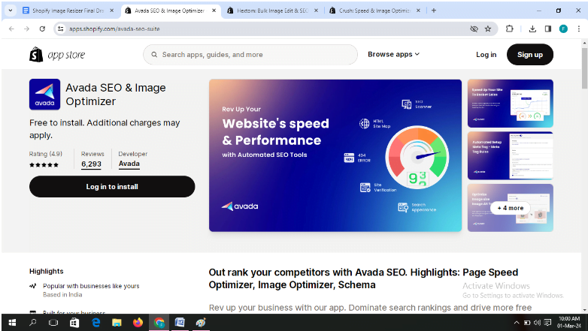This screenshot has width=588, height=331.
Task: Click the Sign up button
Action: [x=530, y=55]
